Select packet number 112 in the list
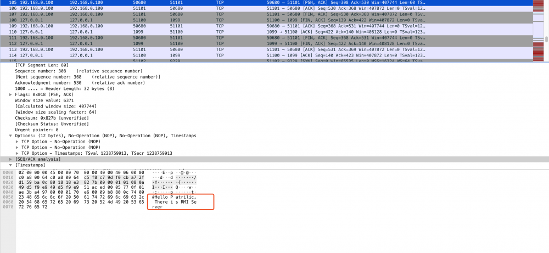 point(266,43)
